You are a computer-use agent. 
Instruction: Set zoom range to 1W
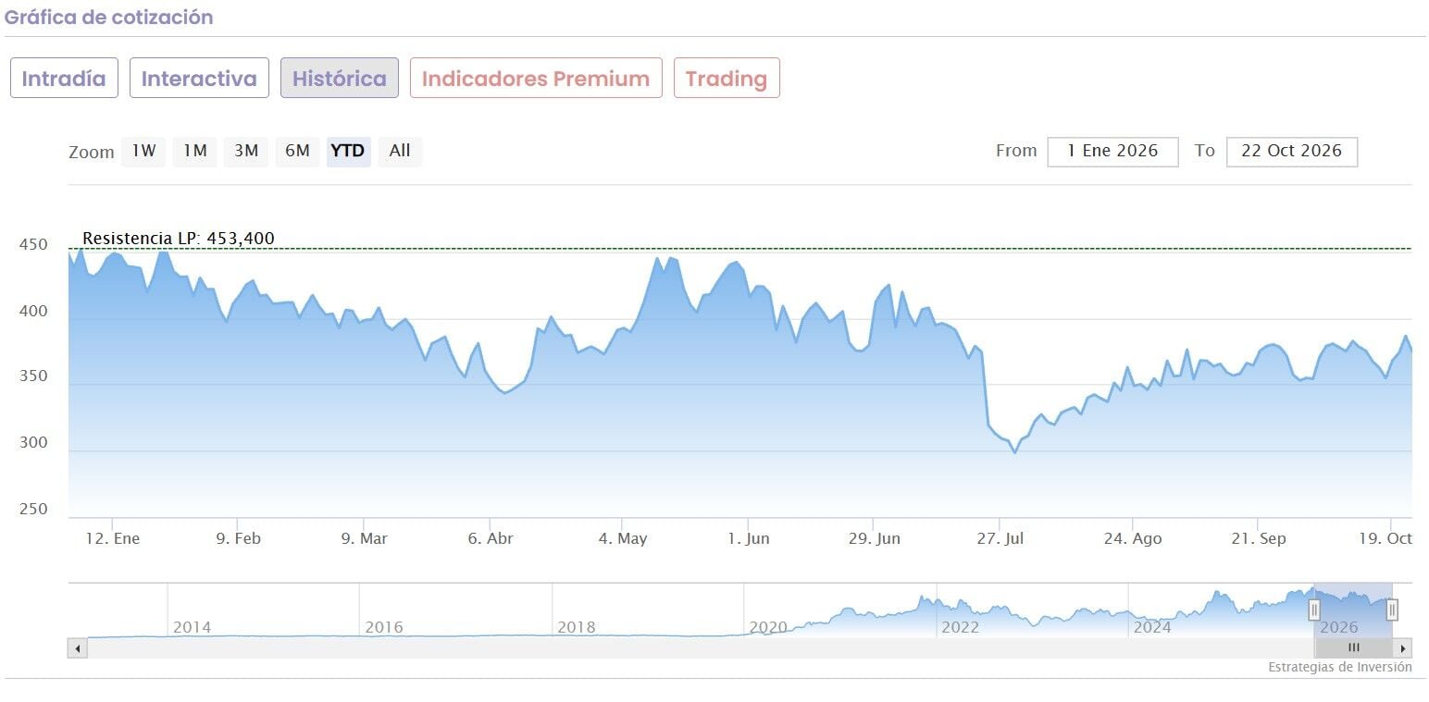[x=143, y=151]
